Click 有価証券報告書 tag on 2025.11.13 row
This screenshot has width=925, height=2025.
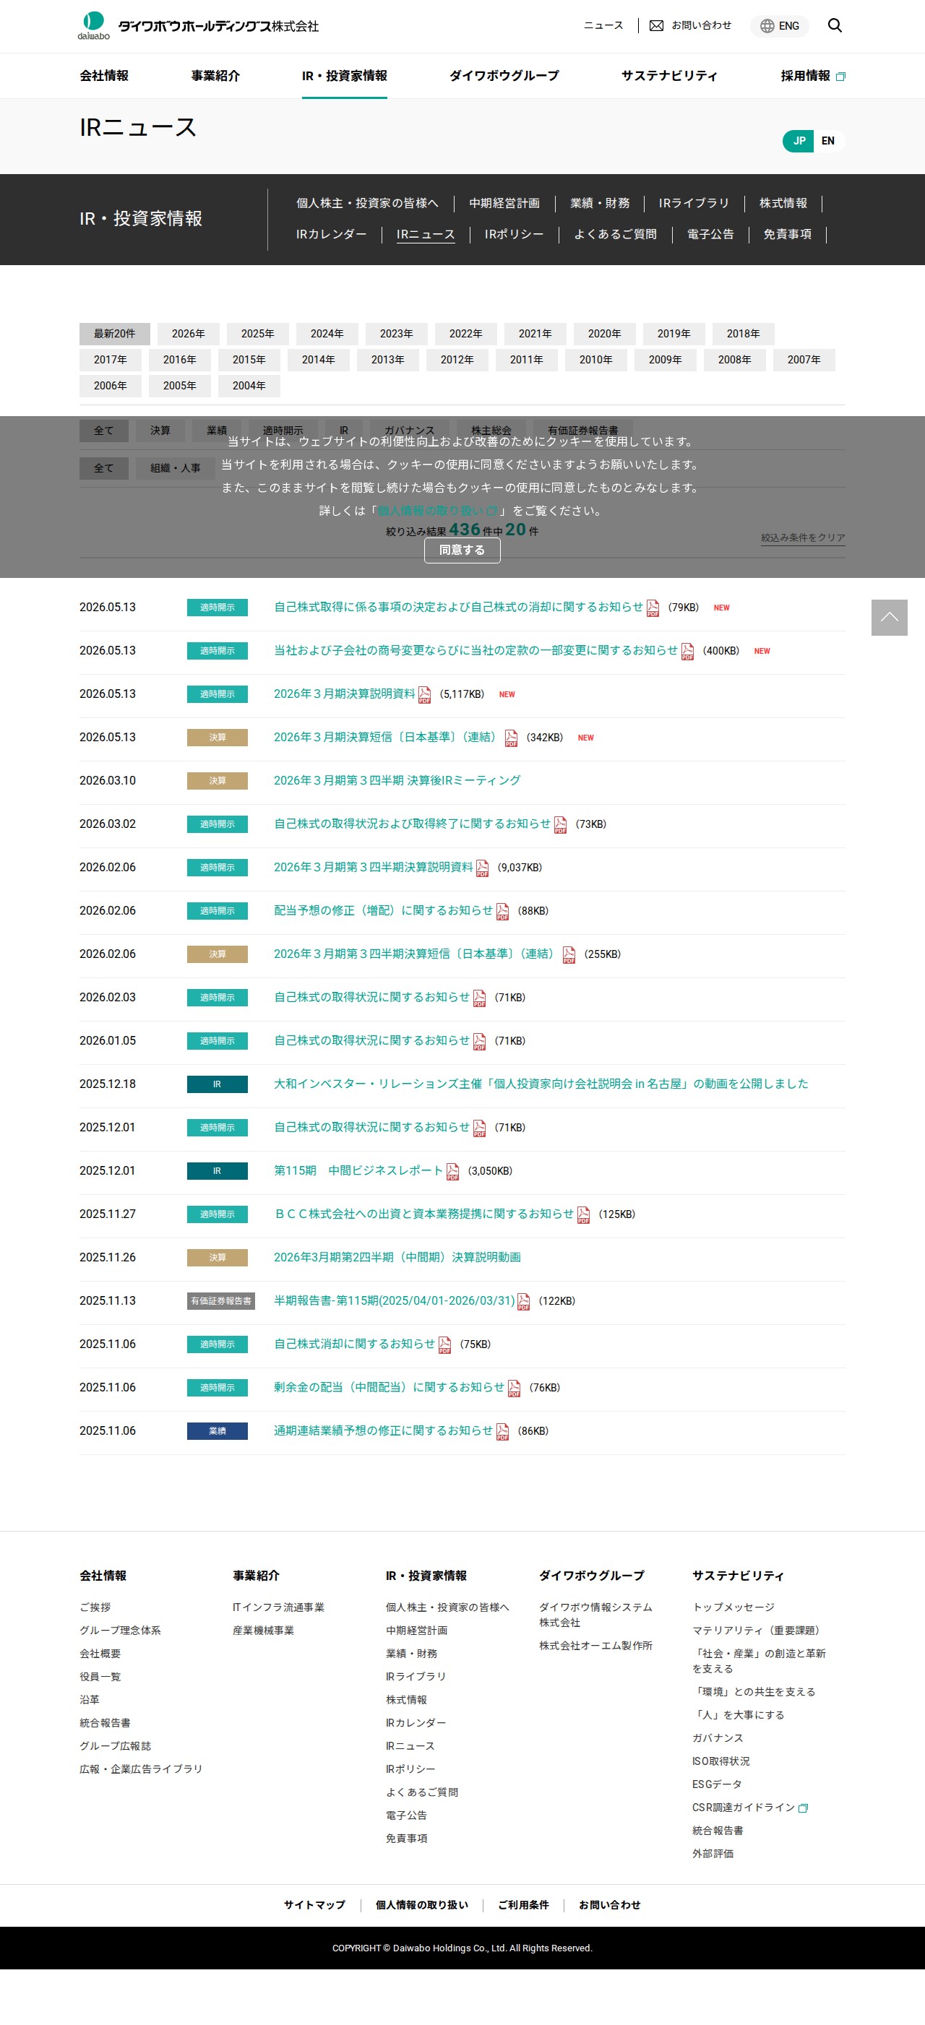coord(221,1301)
